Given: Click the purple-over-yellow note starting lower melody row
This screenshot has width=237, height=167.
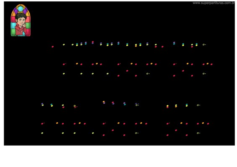Looking at the screenshot, I should coord(42,104).
